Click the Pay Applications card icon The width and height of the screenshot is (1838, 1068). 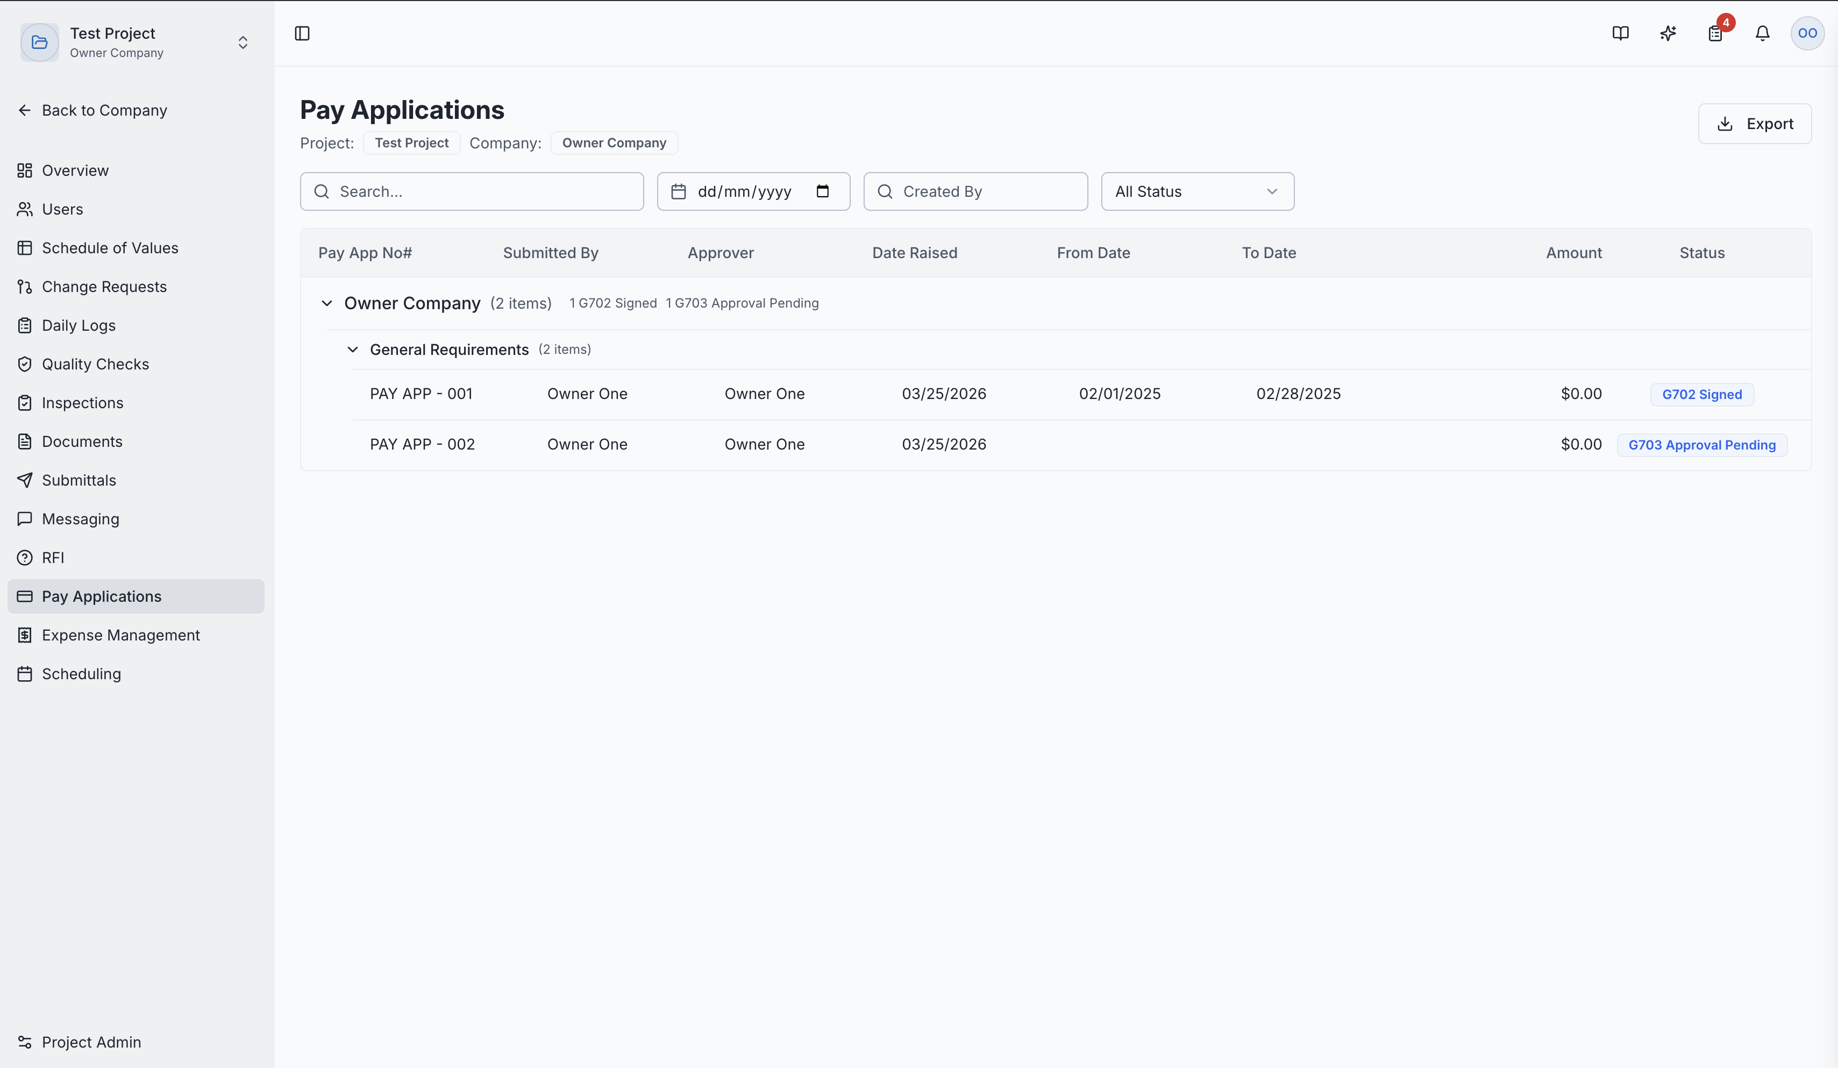(25, 596)
